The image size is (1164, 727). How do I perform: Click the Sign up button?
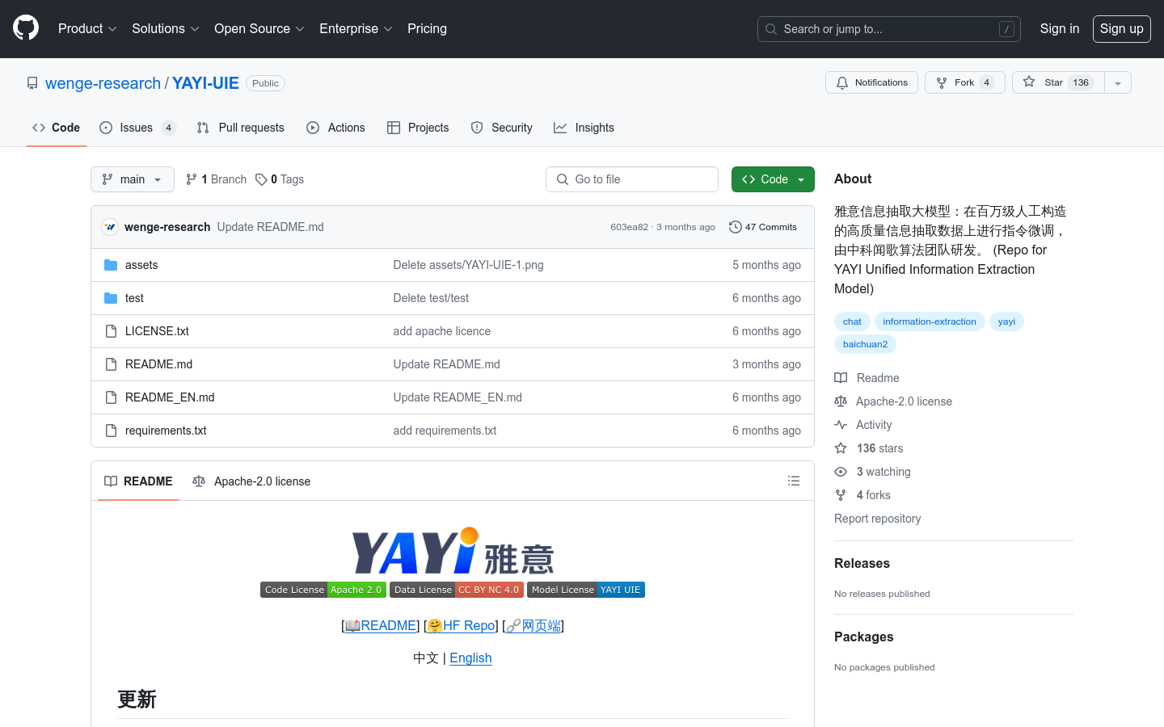(1121, 29)
